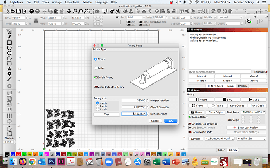Image resolution: width=270 pixels, height=168 pixels.
Task: Select the Measure ruler tool
Action: tap(9, 79)
